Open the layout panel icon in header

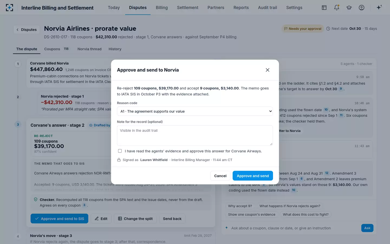[324, 8]
